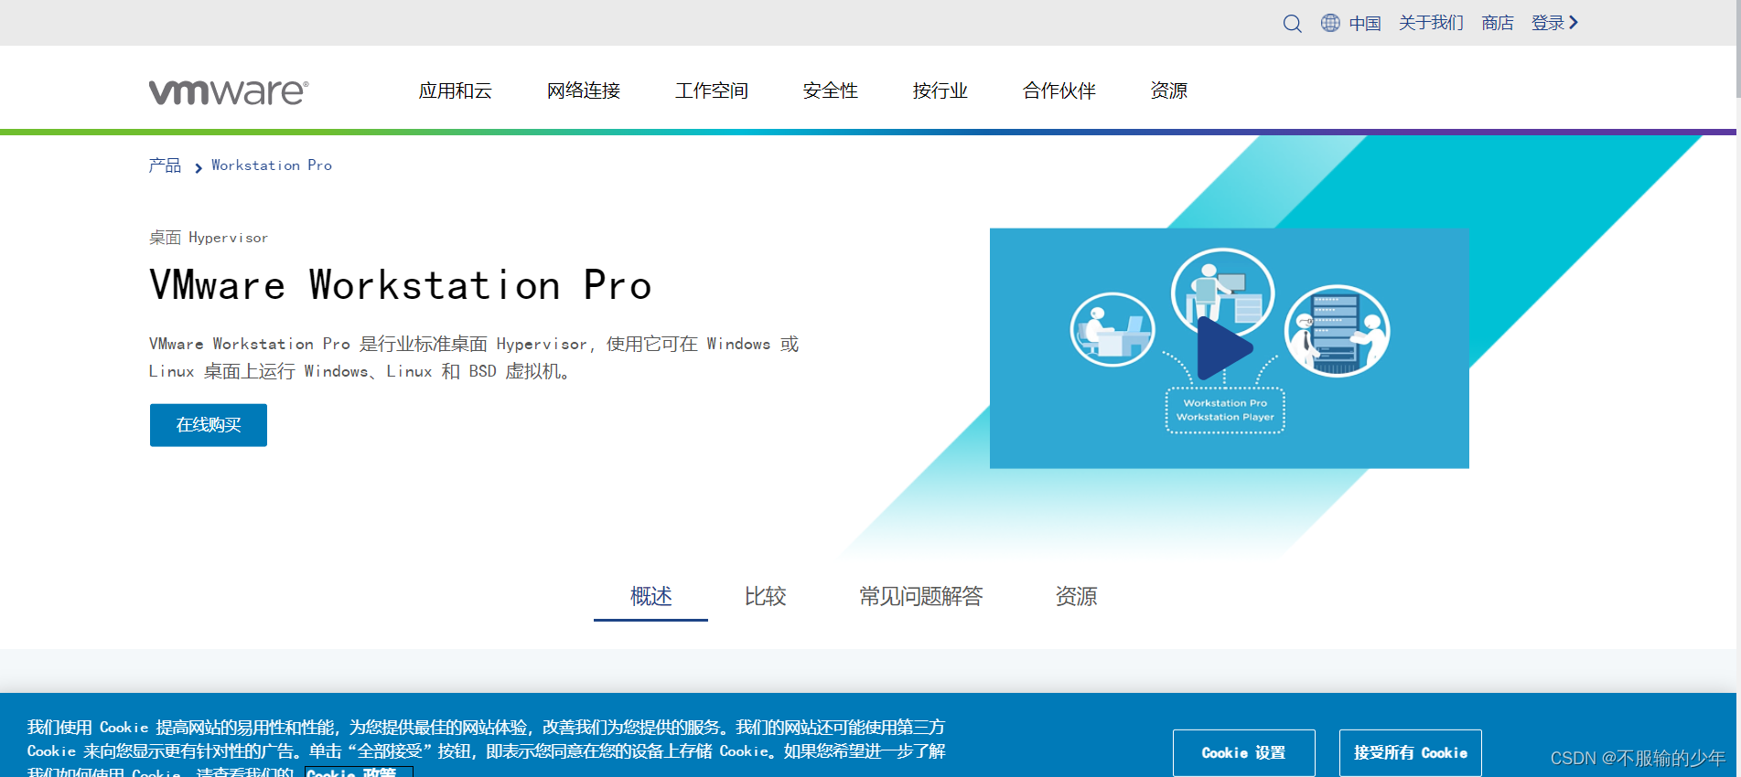The width and height of the screenshot is (1741, 777).
Task: Click the search magnifier icon
Action: 1292,24
